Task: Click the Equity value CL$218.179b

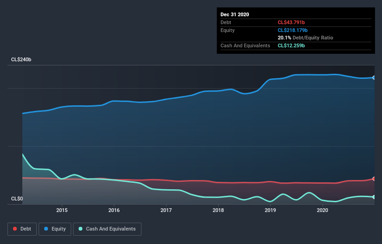Action: click(293, 30)
